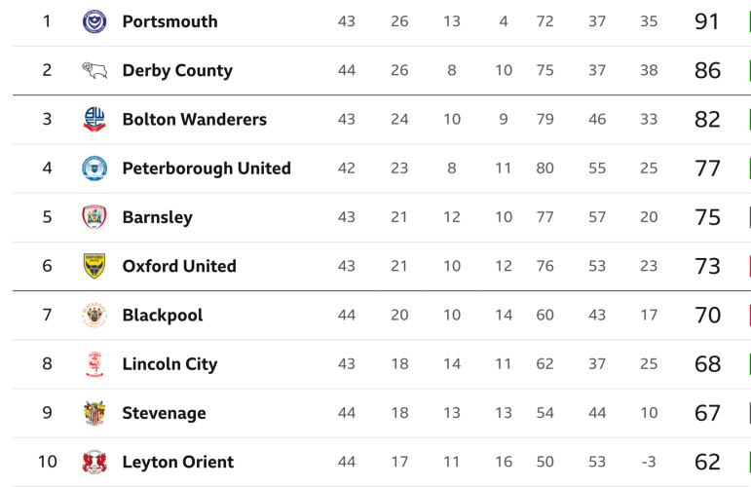751x487 pixels.
Task: Click the Portsmouth club crest icon
Action: tap(94, 21)
